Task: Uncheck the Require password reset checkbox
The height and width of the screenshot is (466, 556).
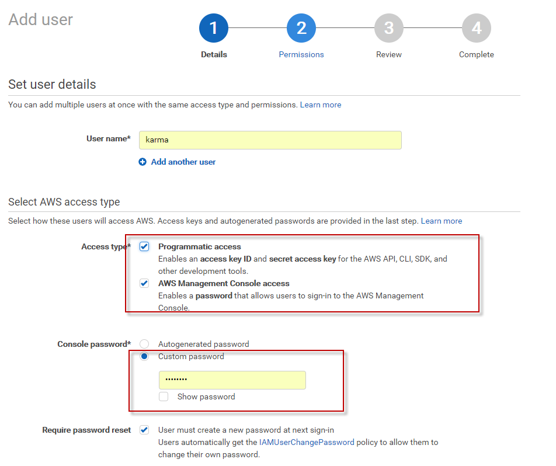Action: tap(144, 430)
